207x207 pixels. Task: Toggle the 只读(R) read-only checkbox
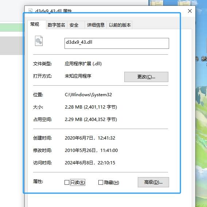67,183
